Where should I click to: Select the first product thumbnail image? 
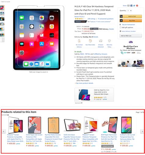[2, 8]
